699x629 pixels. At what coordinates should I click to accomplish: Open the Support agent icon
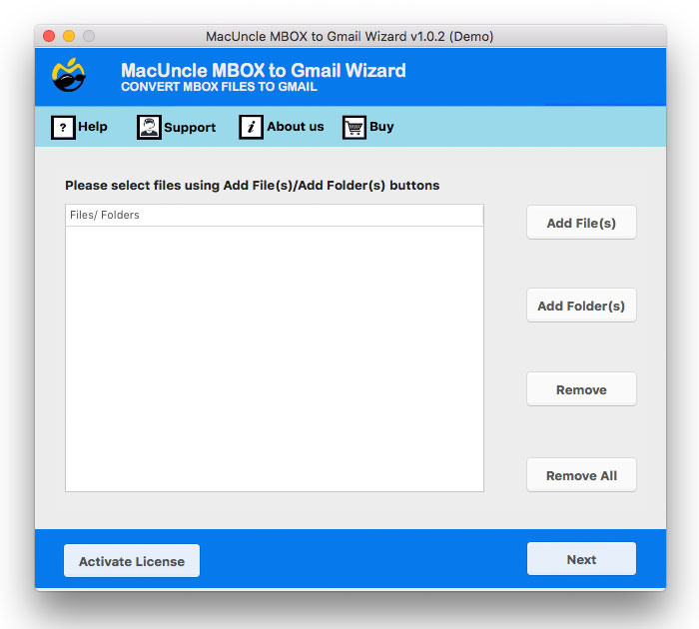pos(149,128)
